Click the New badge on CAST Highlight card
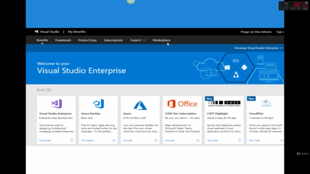Screen dimensions: 310x174 [x=209, y=99]
